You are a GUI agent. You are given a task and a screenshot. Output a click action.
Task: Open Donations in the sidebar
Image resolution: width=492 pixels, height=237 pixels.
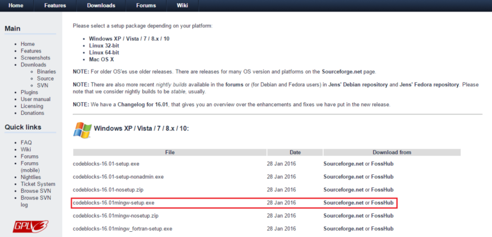tap(32, 113)
